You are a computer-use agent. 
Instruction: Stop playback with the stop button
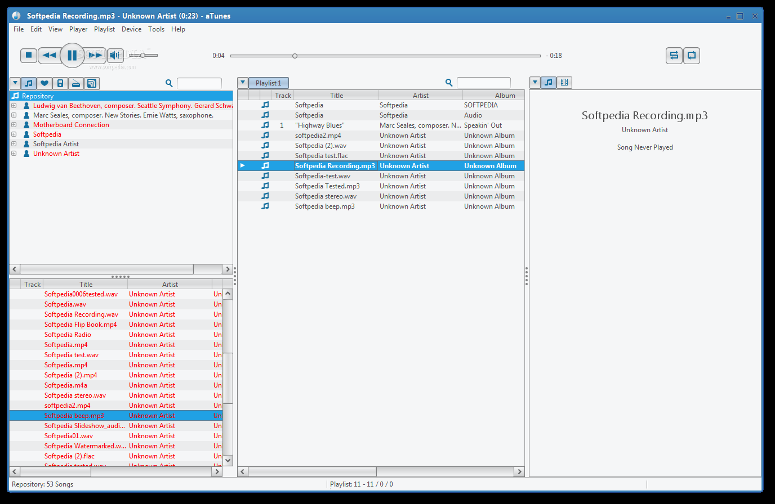pos(29,55)
